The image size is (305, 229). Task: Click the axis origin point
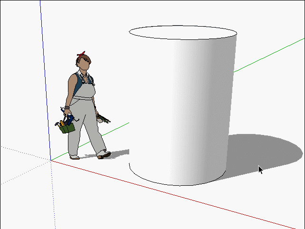point(51,161)
